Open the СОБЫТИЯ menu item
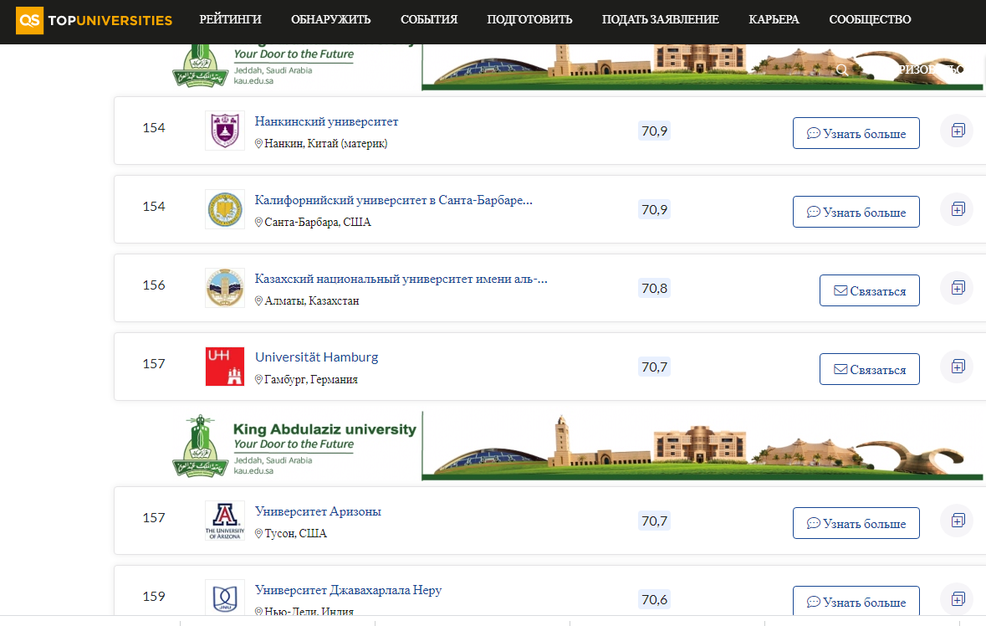This screenshot has width=986, height=626. click(x=429, y=19)
